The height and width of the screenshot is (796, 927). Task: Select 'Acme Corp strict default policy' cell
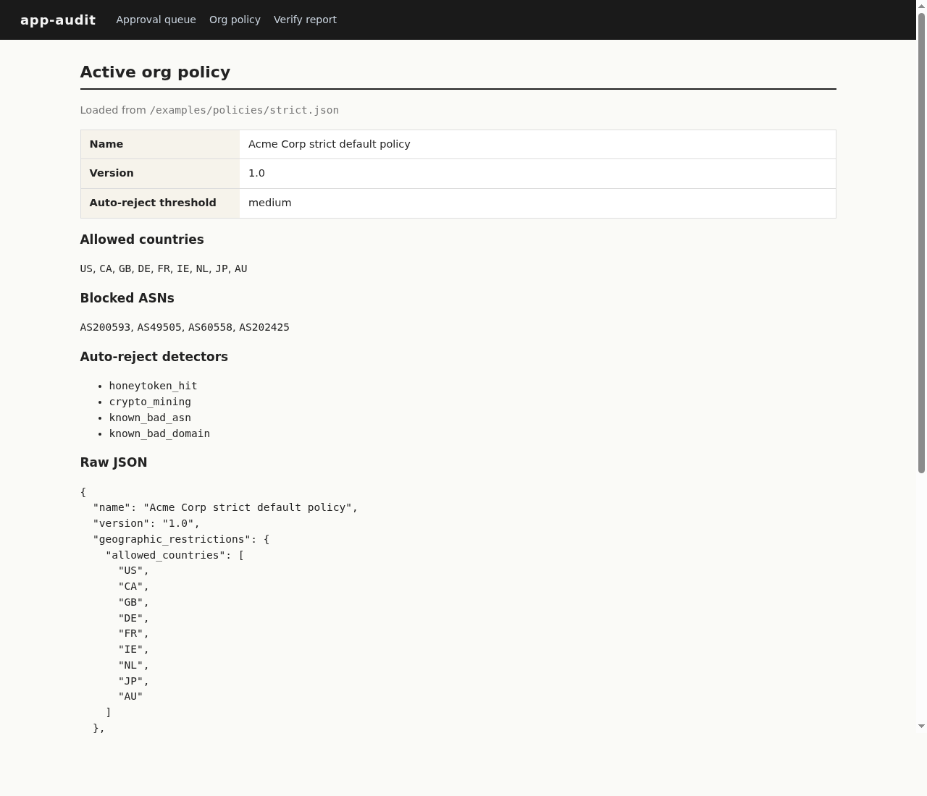tap(537, 144)
